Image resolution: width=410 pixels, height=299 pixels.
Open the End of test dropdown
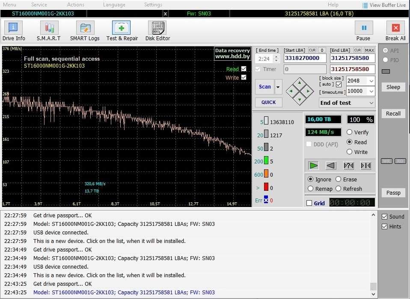[x=347, y=103]
